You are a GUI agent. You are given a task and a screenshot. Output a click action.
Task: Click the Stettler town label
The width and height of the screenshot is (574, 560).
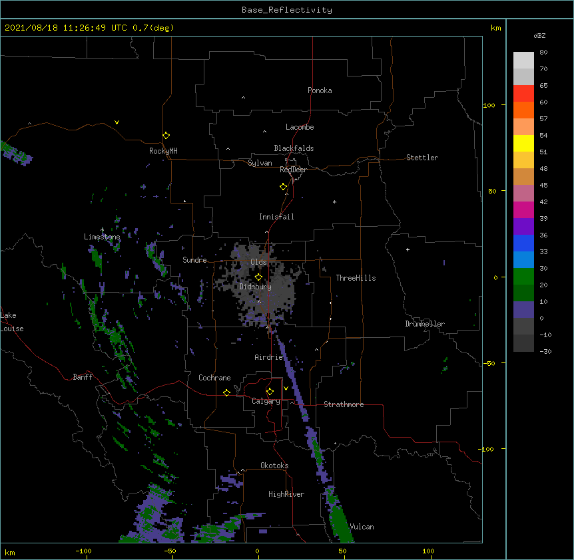pyautogui.click(x=422, y=158)
